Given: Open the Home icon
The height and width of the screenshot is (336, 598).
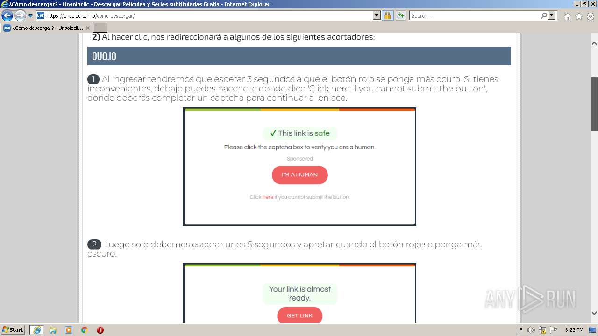Looking at the screenshot, I should pos(567,16).
